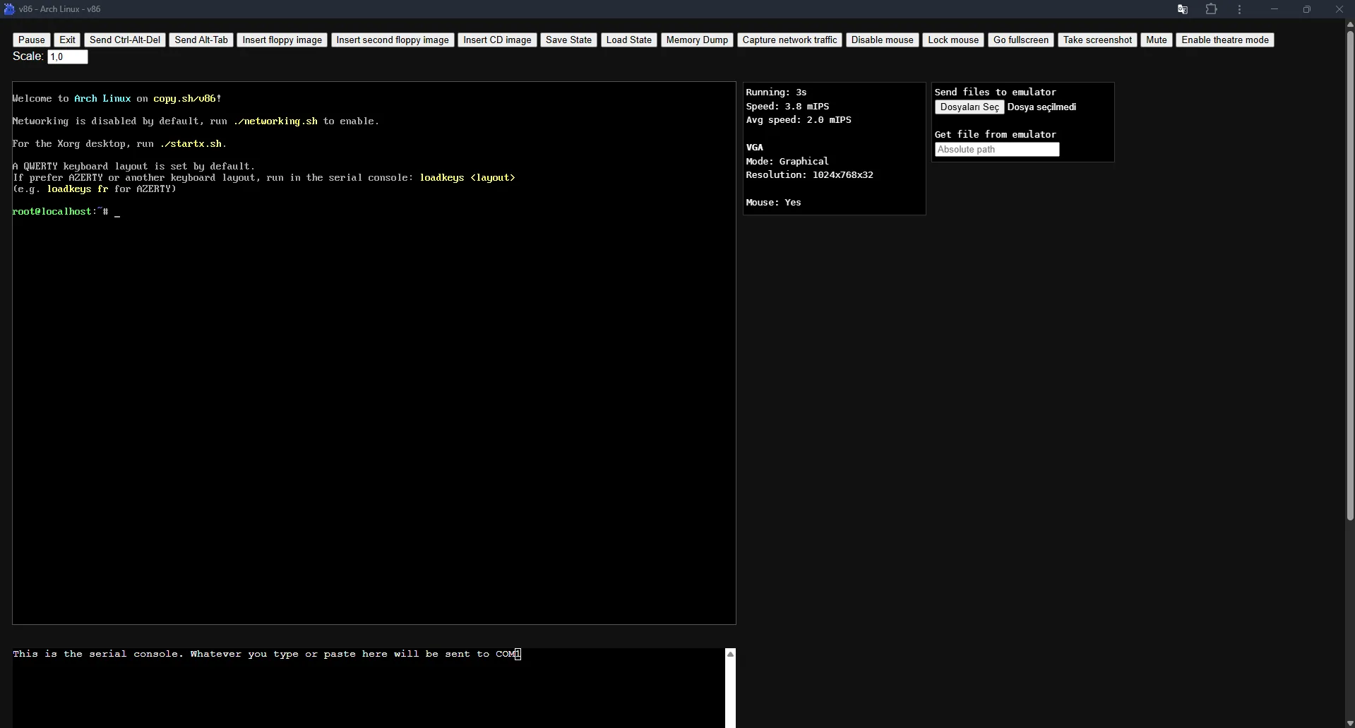
Task: Pause the emulator
Action: pyautogui.click(x=32, y=40)
